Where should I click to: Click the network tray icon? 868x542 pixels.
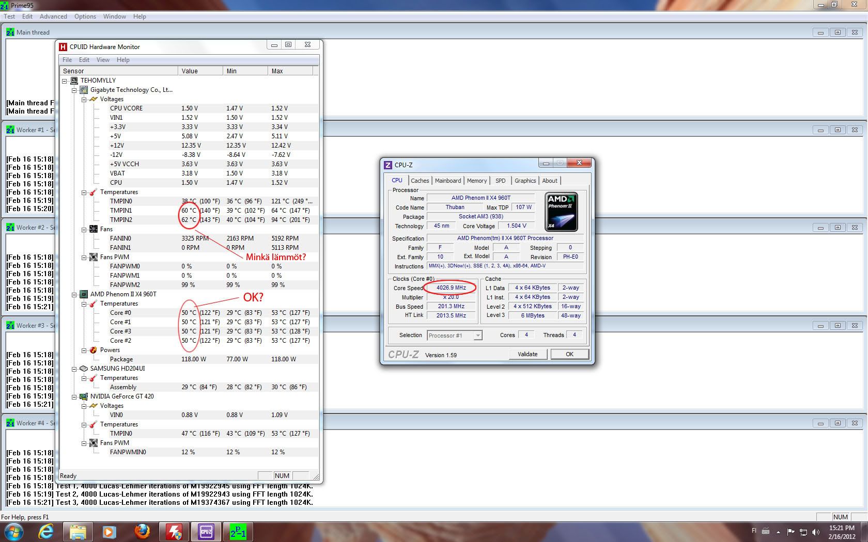[803, 532]
